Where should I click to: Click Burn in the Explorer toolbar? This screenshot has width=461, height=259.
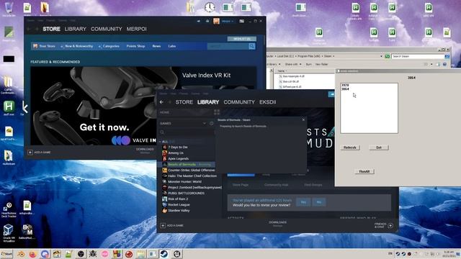(309, 64)
